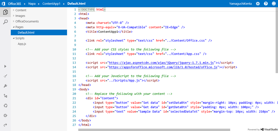Expand the OfficeDocuments folder arrow
Viewport: 278px width, 131px height.
point(14,21)
